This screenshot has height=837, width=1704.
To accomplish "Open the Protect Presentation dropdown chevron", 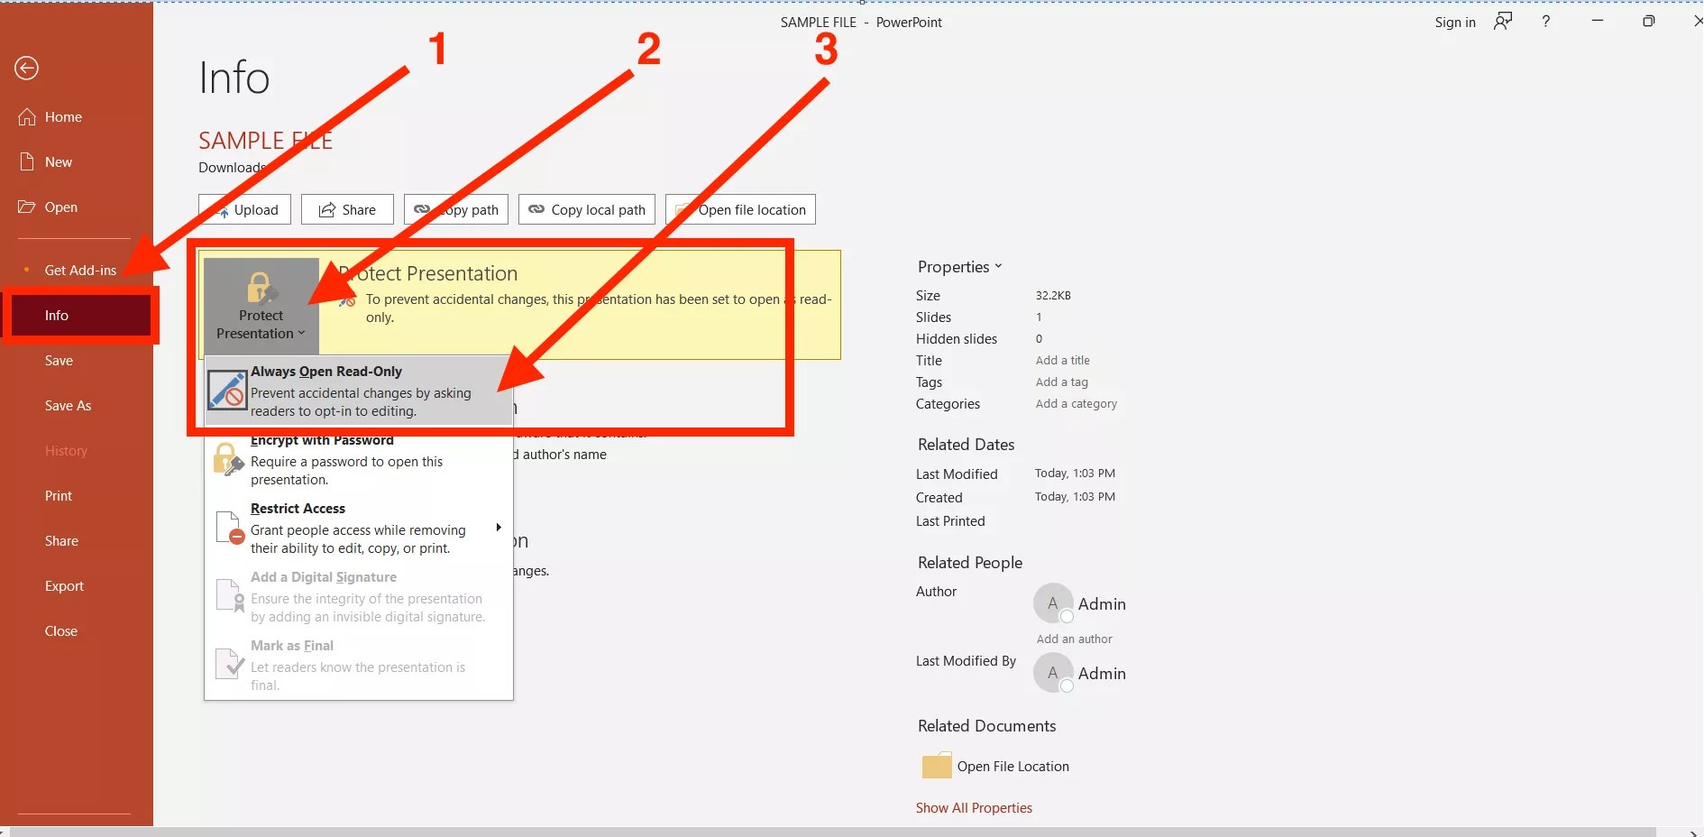I will (300, 333).
